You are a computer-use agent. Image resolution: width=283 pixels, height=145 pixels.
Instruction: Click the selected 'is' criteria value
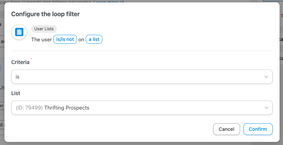[18, 77]
